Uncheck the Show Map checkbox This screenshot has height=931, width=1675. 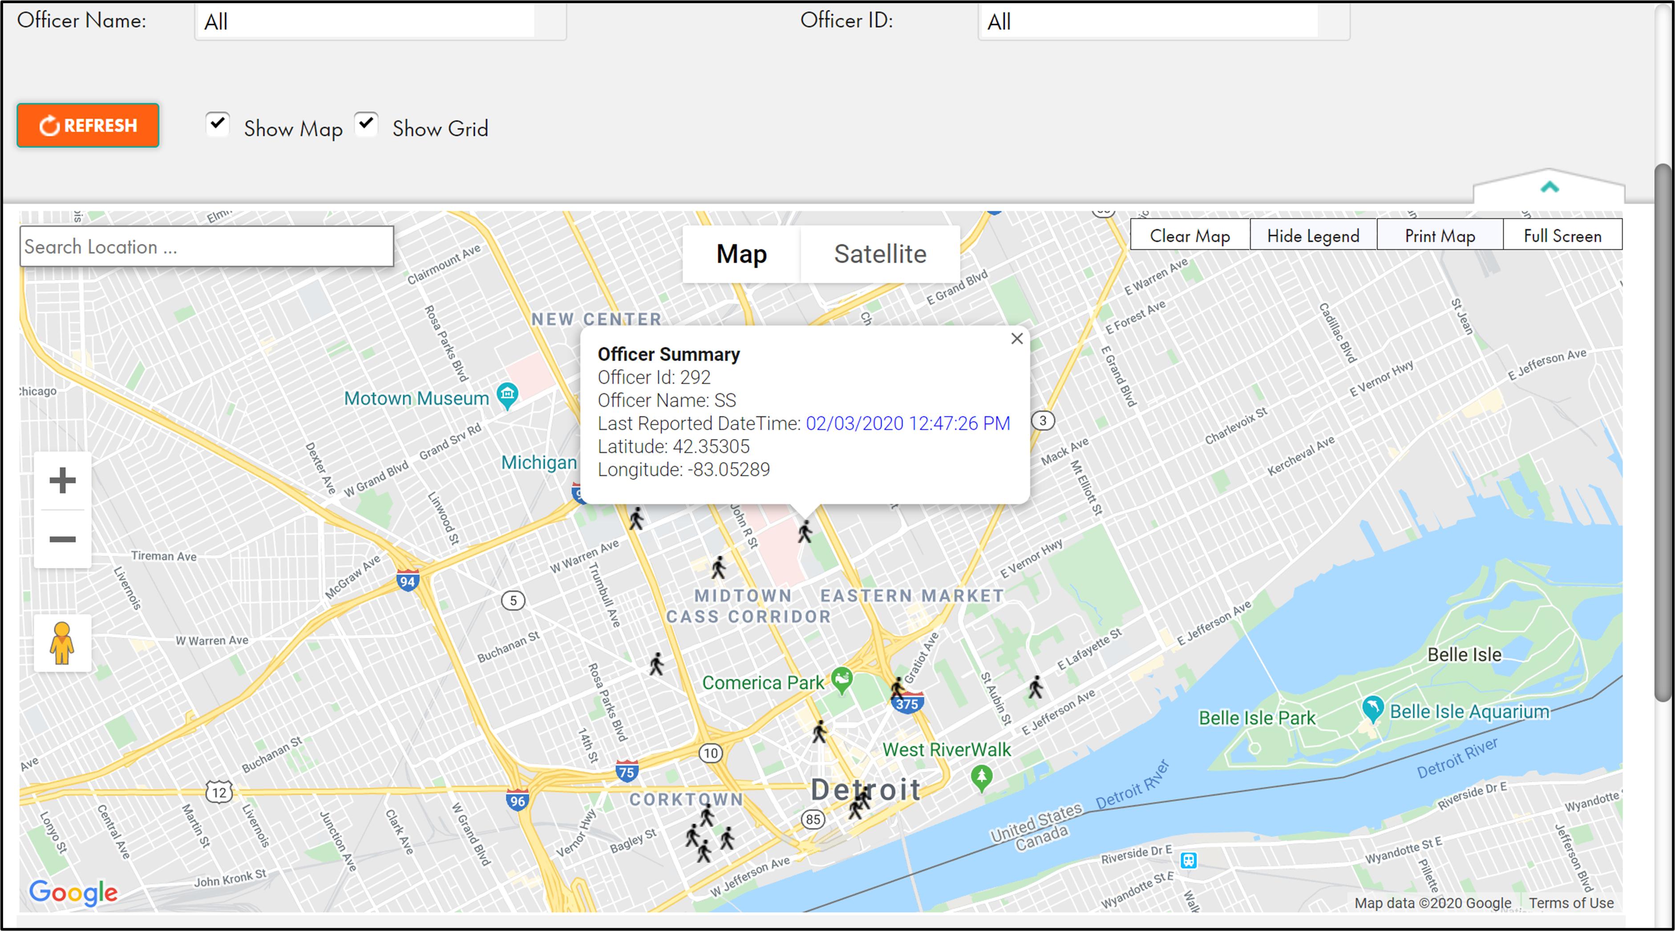[218, 124]
